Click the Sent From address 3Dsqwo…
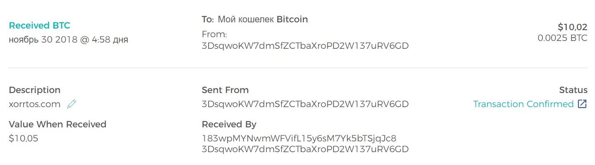 click(305, 104)
